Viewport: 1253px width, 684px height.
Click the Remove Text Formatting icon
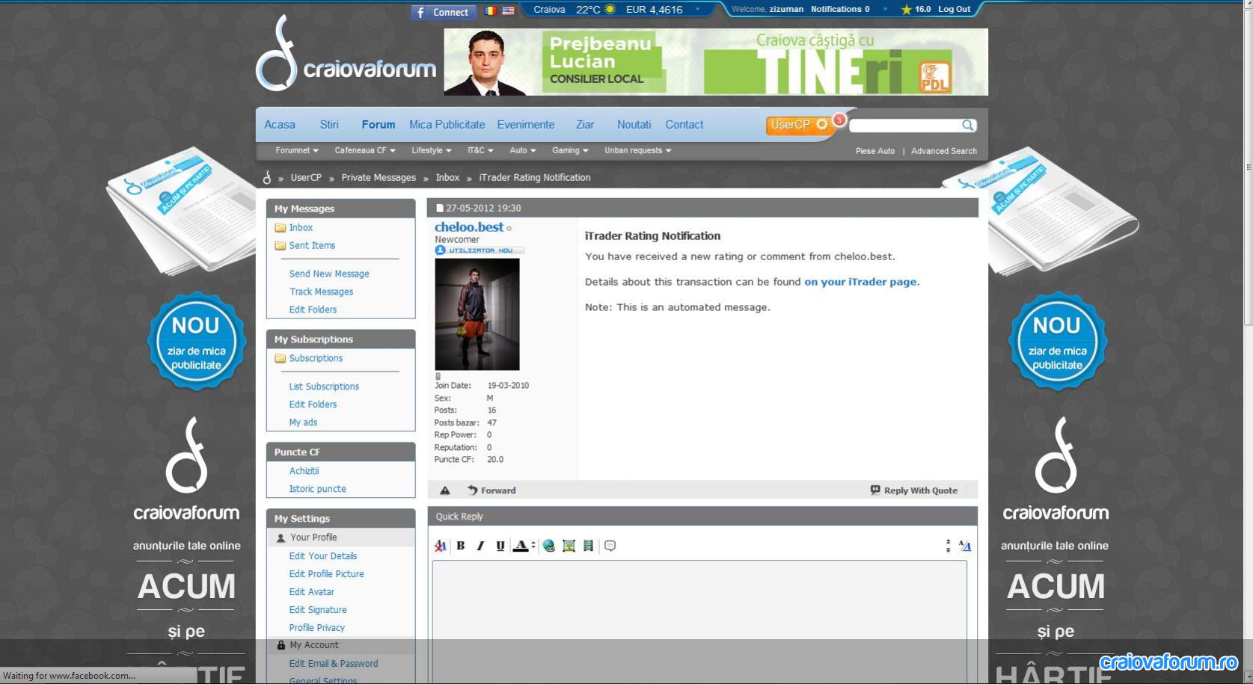click(441, 546)
